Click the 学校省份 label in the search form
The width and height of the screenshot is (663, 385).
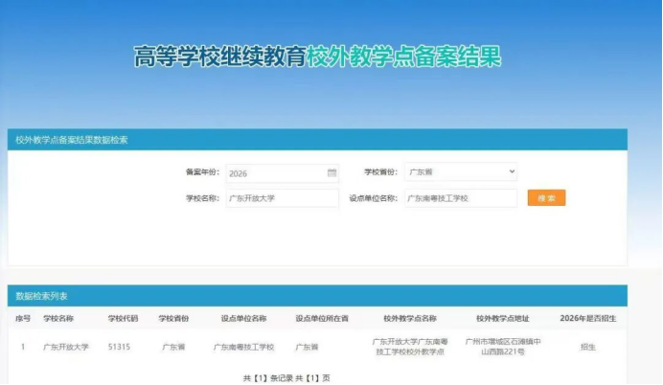381,172
